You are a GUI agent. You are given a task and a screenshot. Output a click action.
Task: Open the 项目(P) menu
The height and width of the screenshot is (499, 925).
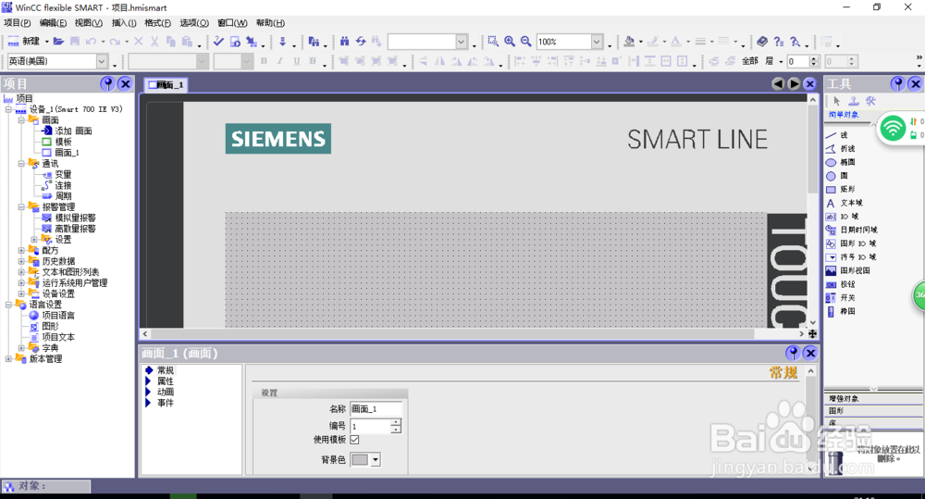[17, 23]
